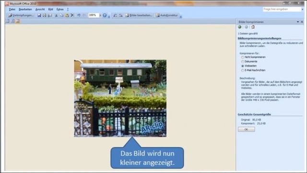Viewport: 307px width, 173px height.
Task: Click the Verknüpfungen toolbar button
Action: [x=21, y=15]
